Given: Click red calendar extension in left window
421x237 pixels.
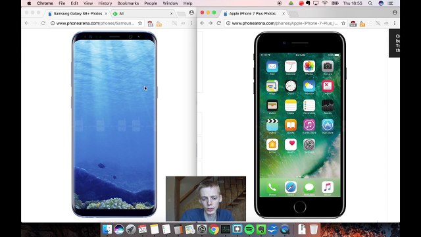Looking at the screenshot, I should [x=151, y=24].
